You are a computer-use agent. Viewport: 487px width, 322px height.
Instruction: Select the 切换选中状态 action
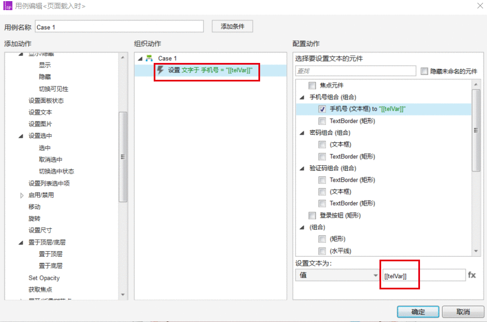(x=56, y=171)
